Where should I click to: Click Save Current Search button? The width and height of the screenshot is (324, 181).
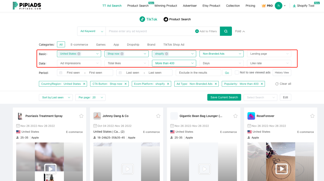[x=224, y=97]
